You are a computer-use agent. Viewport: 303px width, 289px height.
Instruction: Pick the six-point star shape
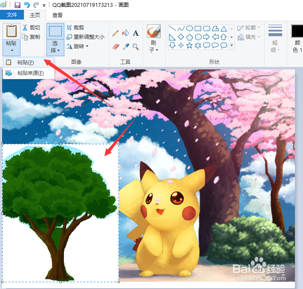(198, 46)
